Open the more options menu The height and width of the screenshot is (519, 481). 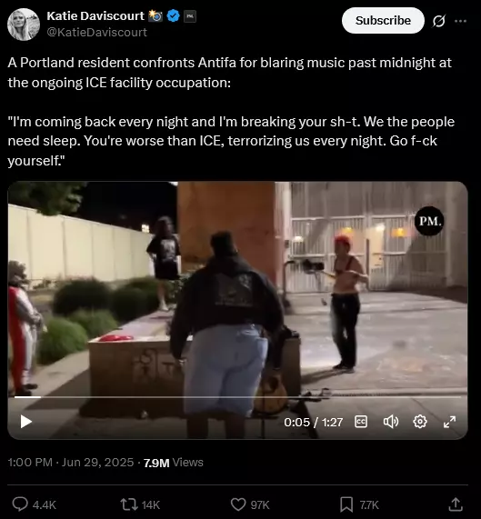[460, 21]
